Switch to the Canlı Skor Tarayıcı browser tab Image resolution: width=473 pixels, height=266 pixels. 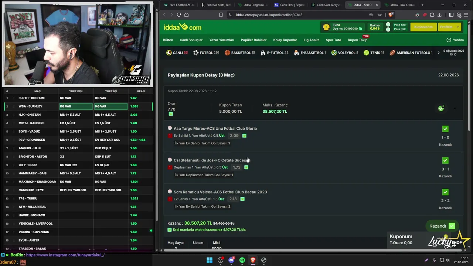pyautogui.click(x=327, y=5)
